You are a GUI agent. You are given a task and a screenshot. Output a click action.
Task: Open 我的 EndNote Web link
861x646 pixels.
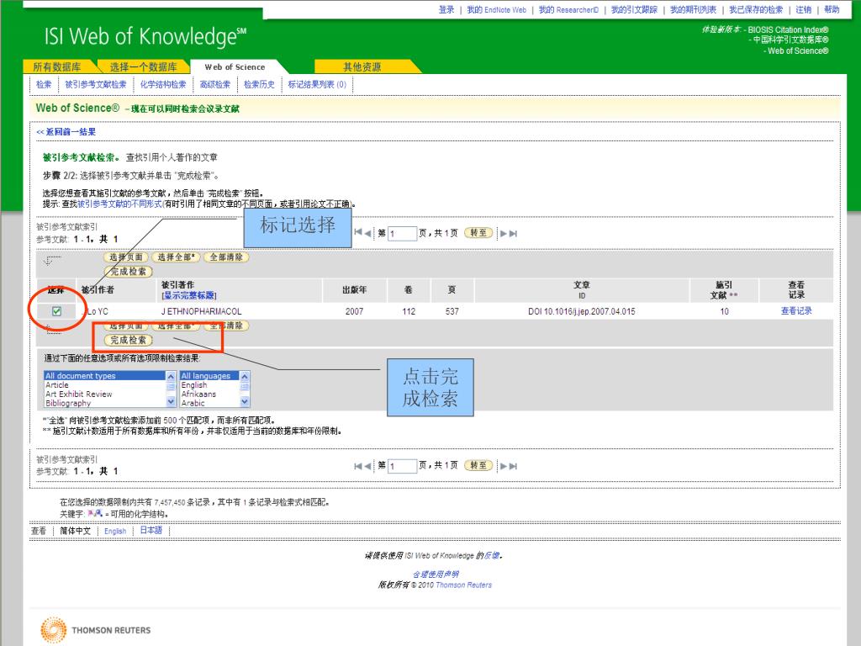(496, 9)
